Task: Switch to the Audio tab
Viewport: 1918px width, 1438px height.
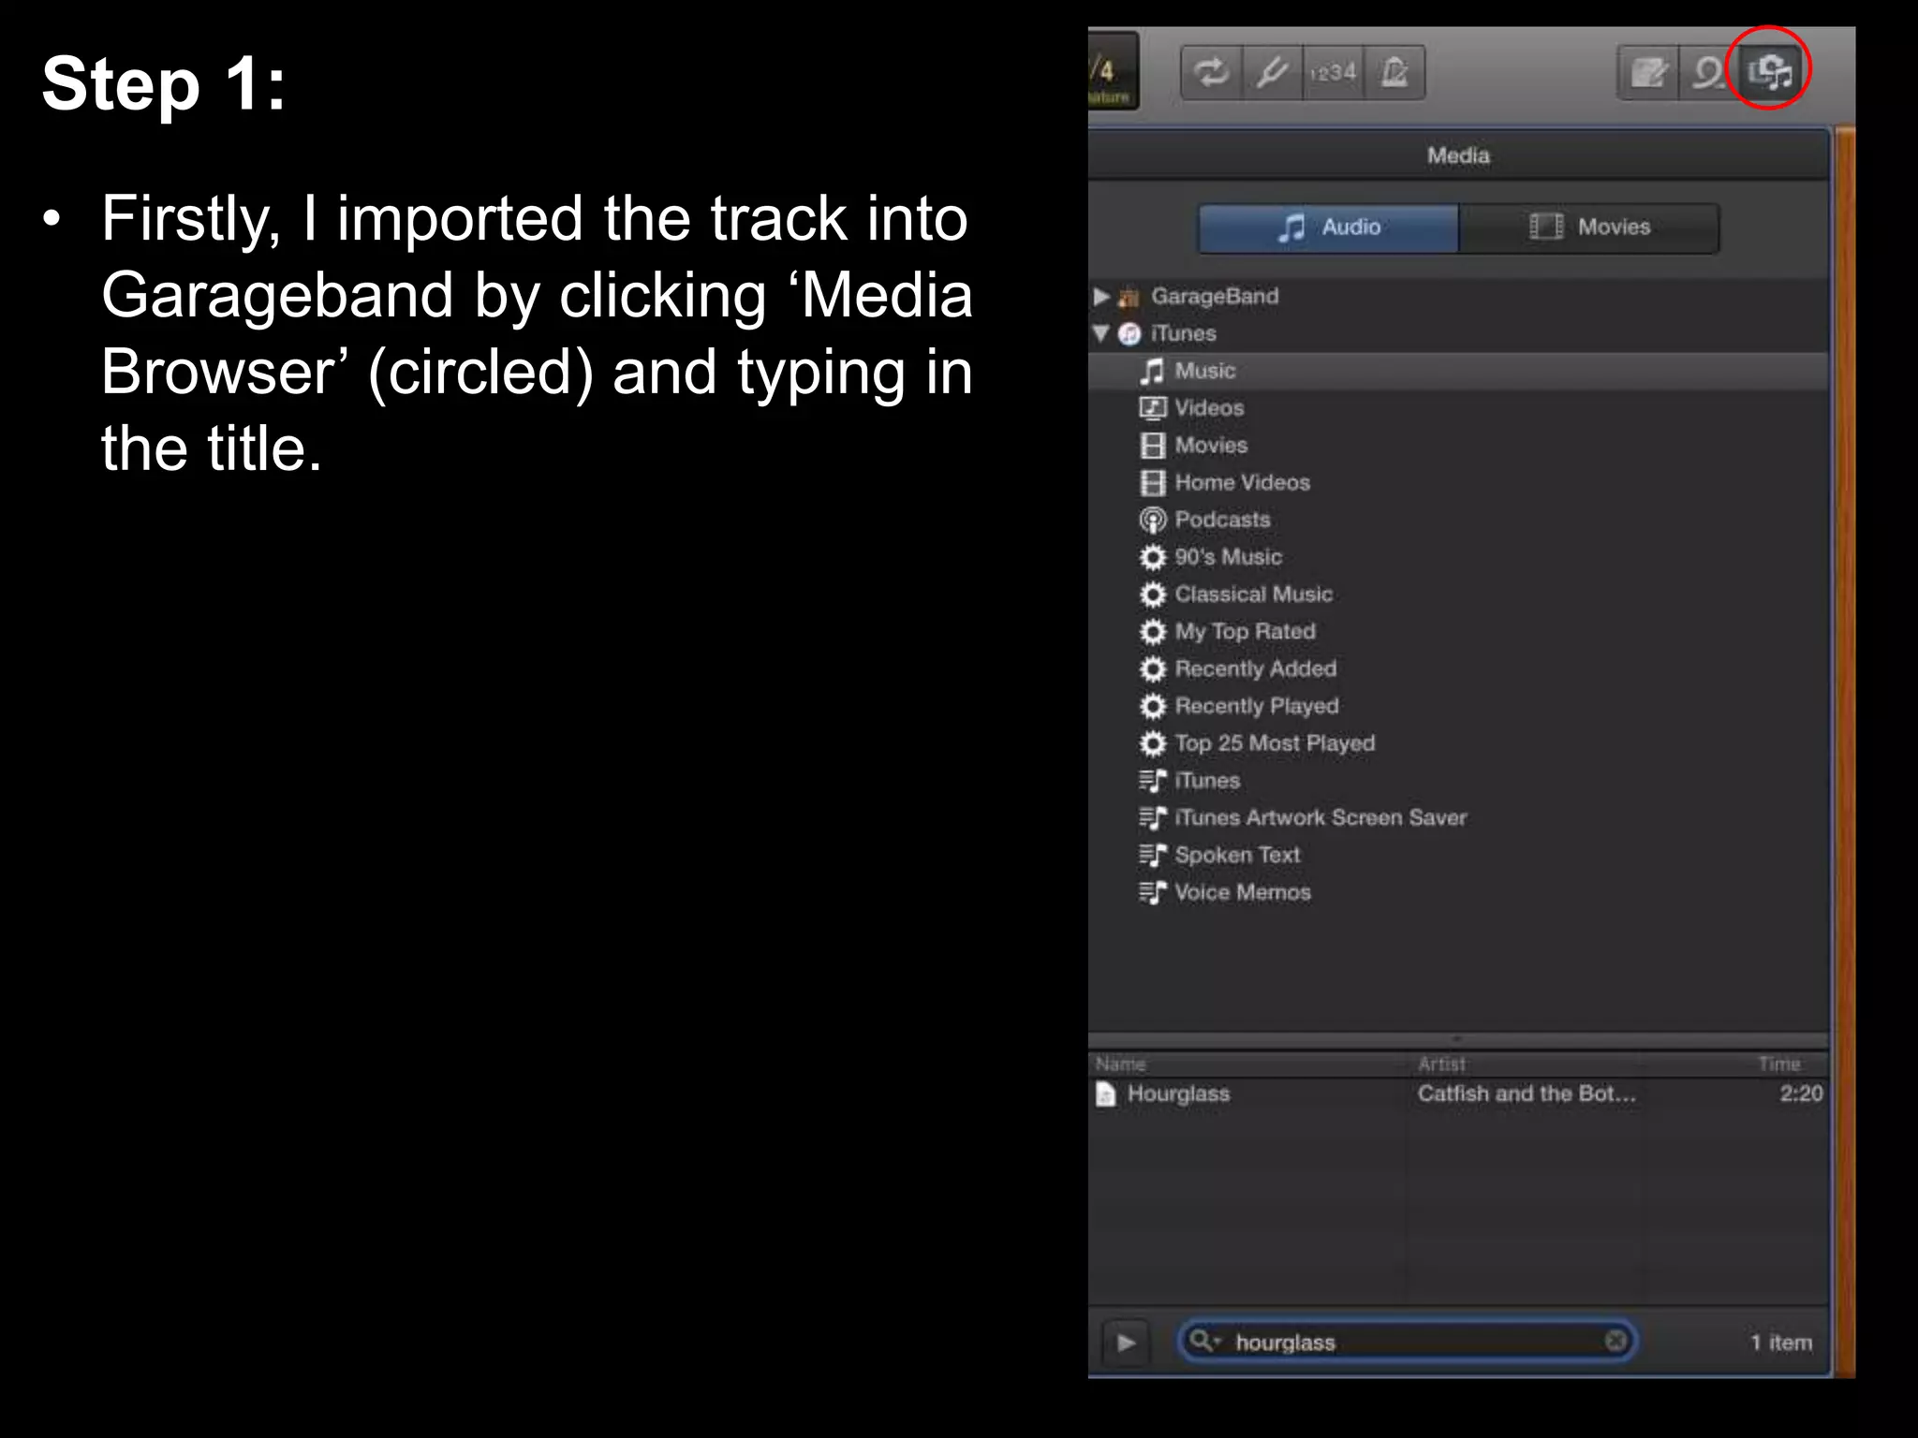Action: point(1328,227)
